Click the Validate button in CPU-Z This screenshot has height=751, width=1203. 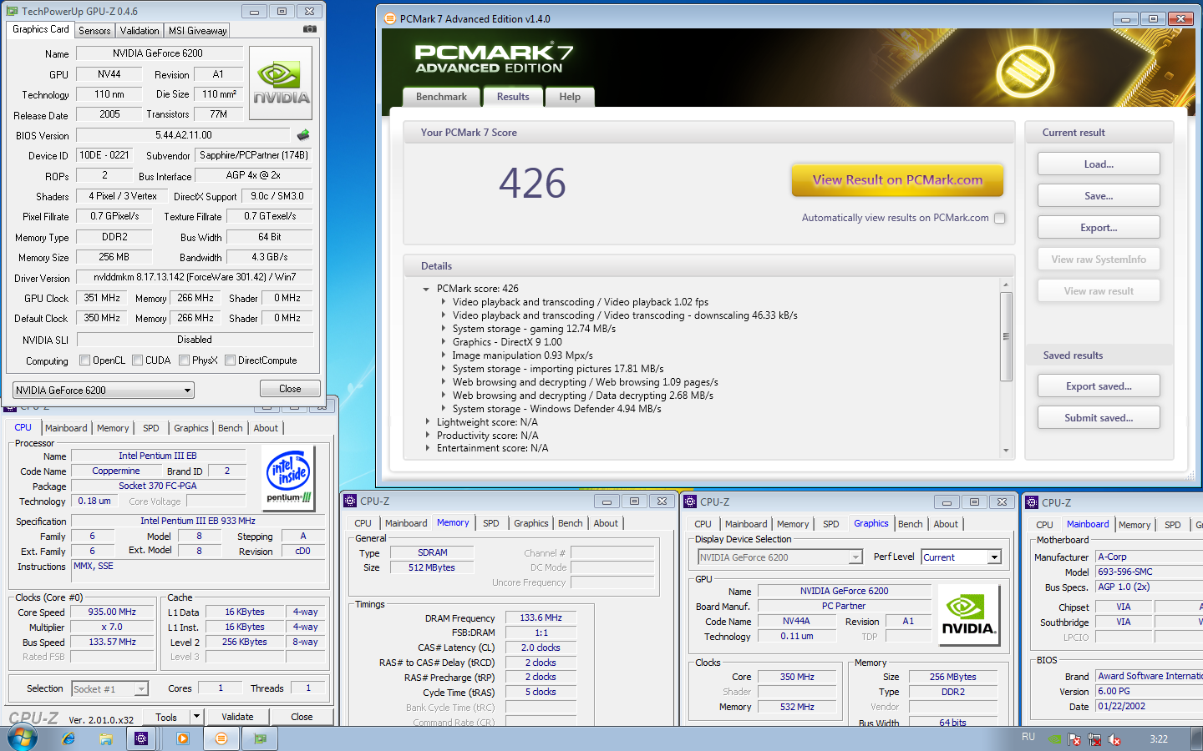(x=237, y=716)
